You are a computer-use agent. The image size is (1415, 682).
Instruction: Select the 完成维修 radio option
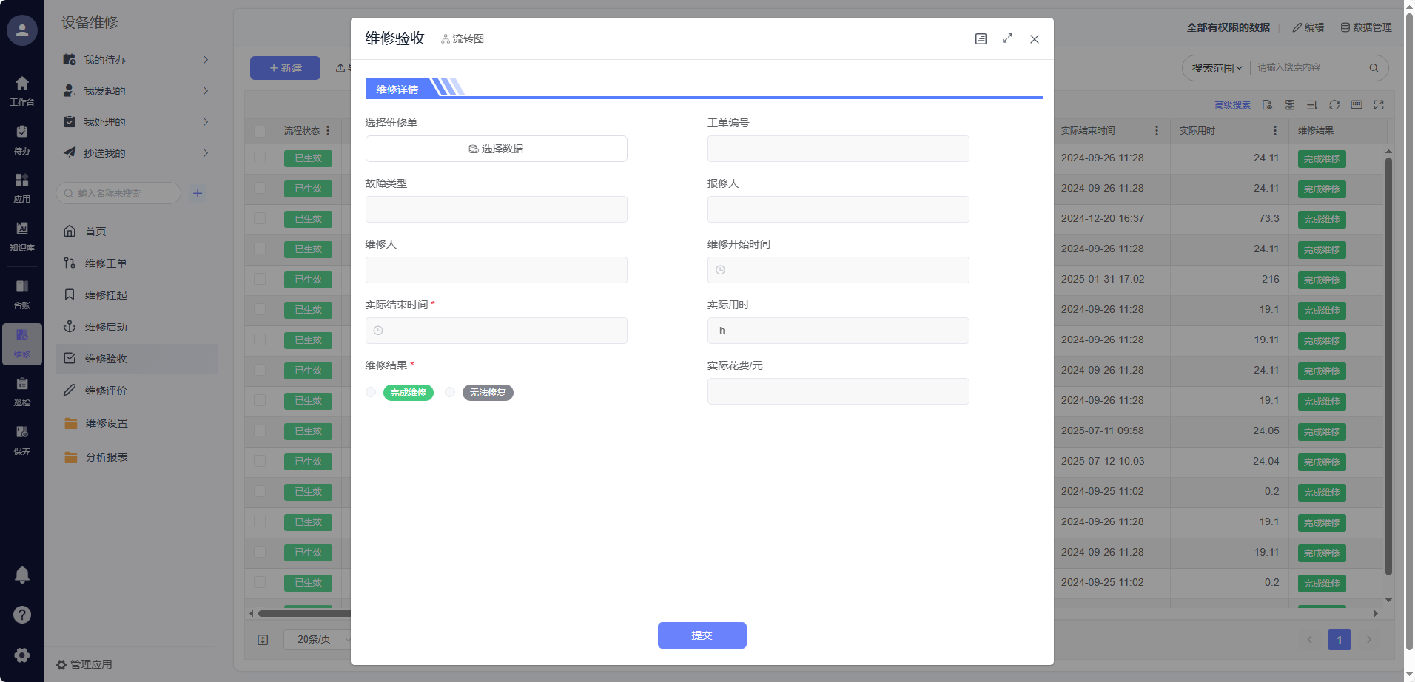pos(371,393)
